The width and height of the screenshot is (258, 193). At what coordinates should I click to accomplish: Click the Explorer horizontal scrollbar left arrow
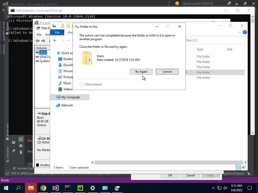pos(92,162)
